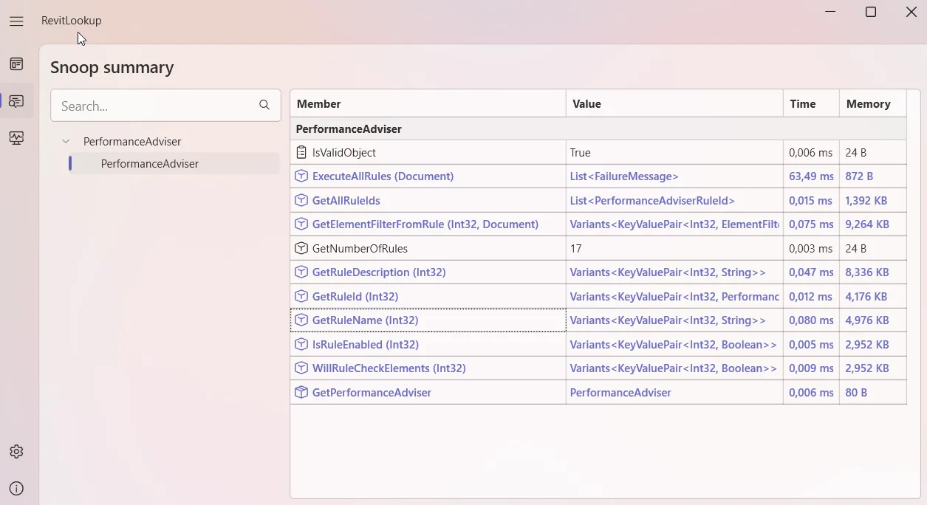
Task: Open the About info icon
Action: [16, 489]
